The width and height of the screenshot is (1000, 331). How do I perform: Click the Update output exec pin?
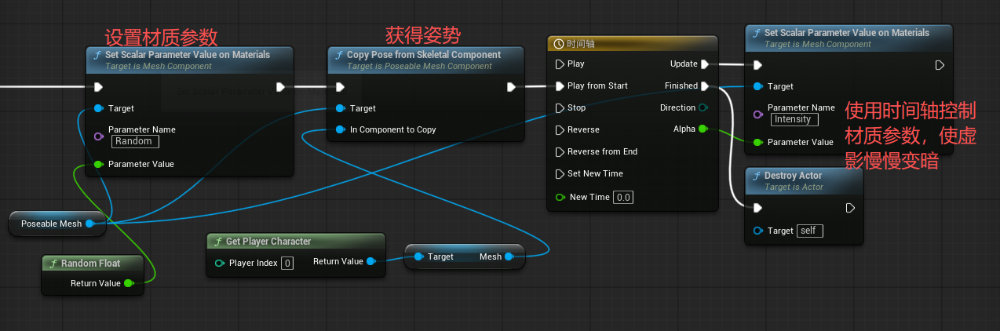(705, 64)
